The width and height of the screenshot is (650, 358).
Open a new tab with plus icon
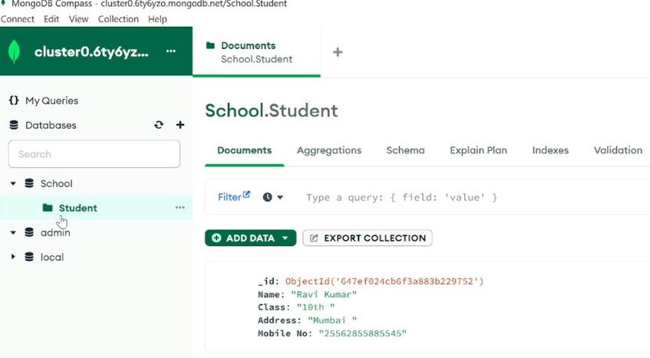click(338, 52)
